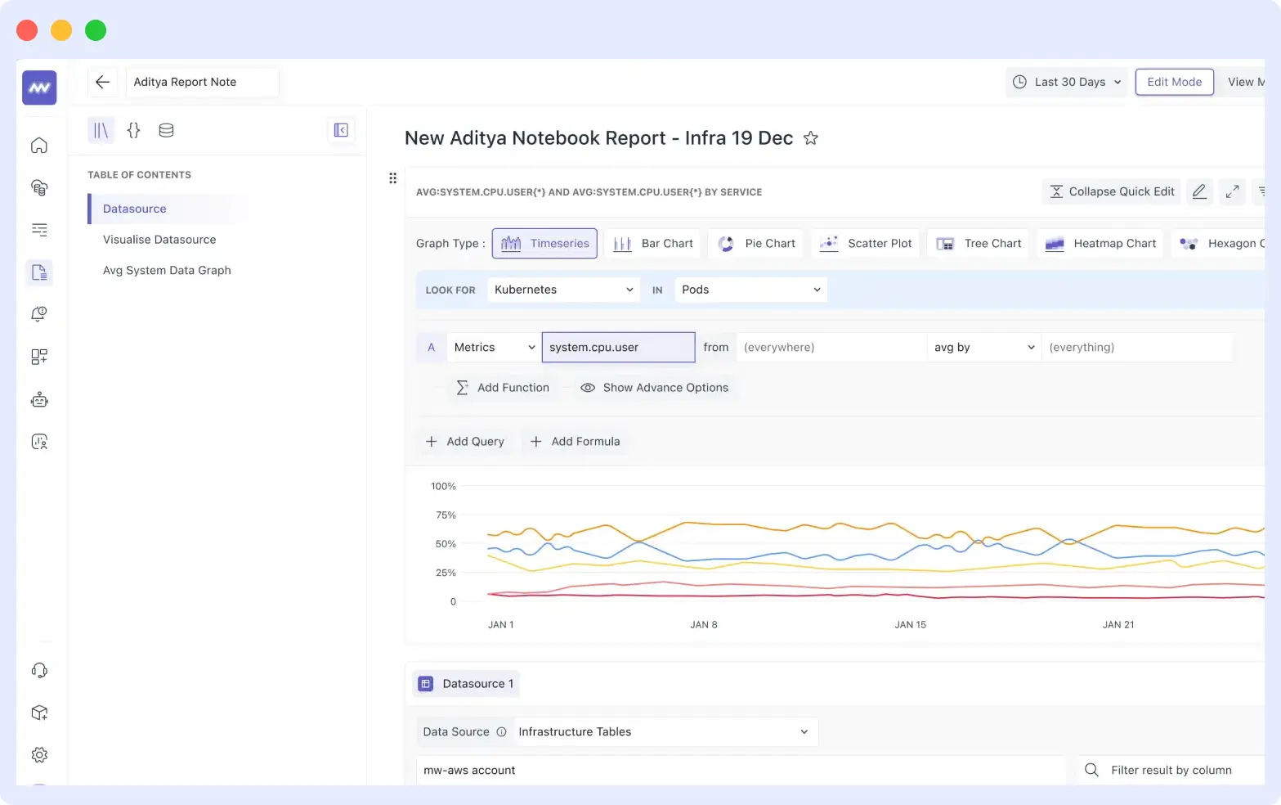The width and height of the screenshot is (1281, 805).
Task: Switch to Edit Mode
Action: pos(1174,82)
